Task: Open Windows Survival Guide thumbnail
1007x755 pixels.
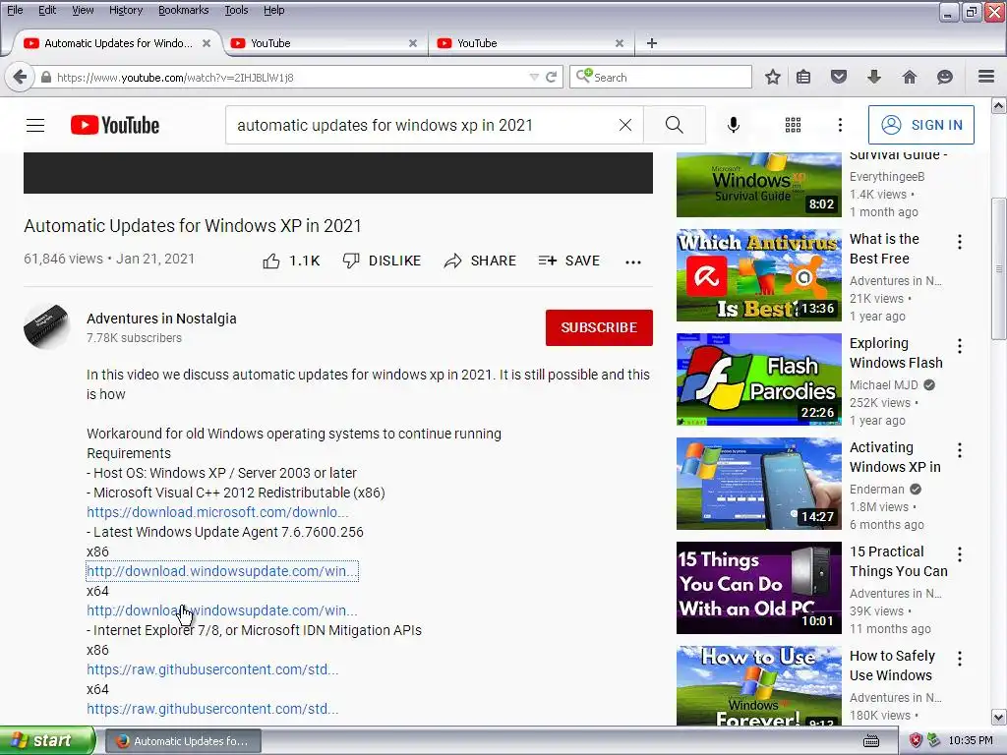Action: click(x=758, y=185)
